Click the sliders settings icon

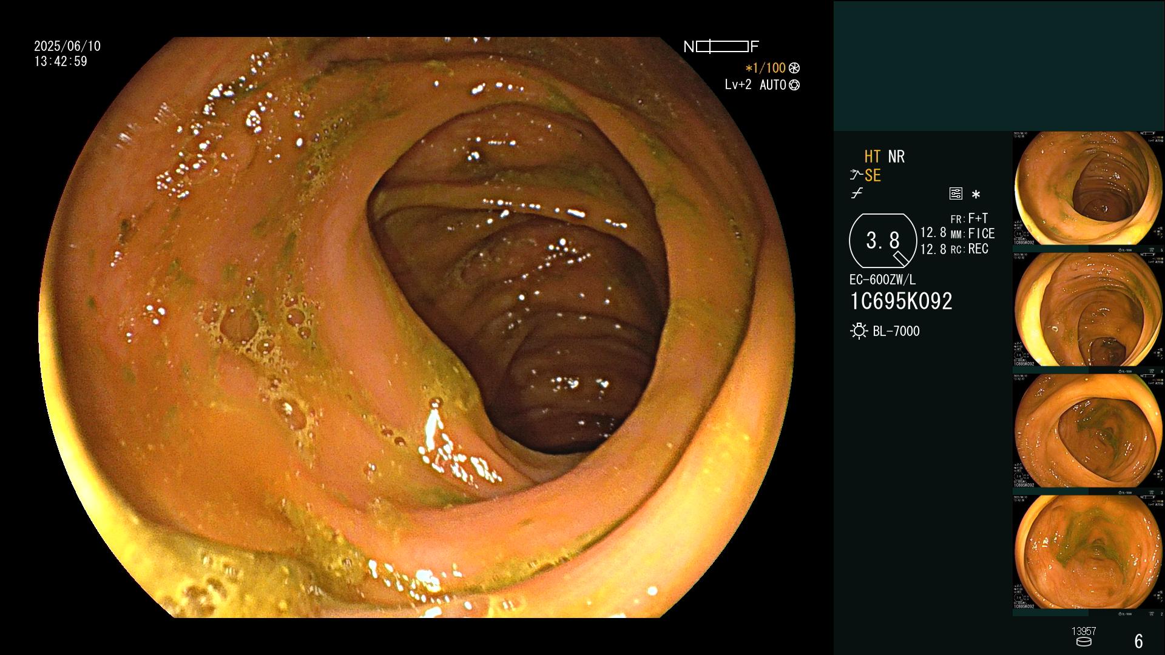956,193
